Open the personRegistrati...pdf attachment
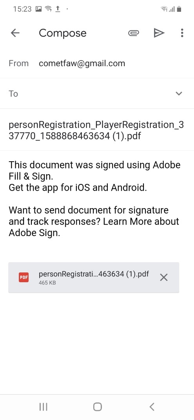The image size is (194, 420). 94,277
